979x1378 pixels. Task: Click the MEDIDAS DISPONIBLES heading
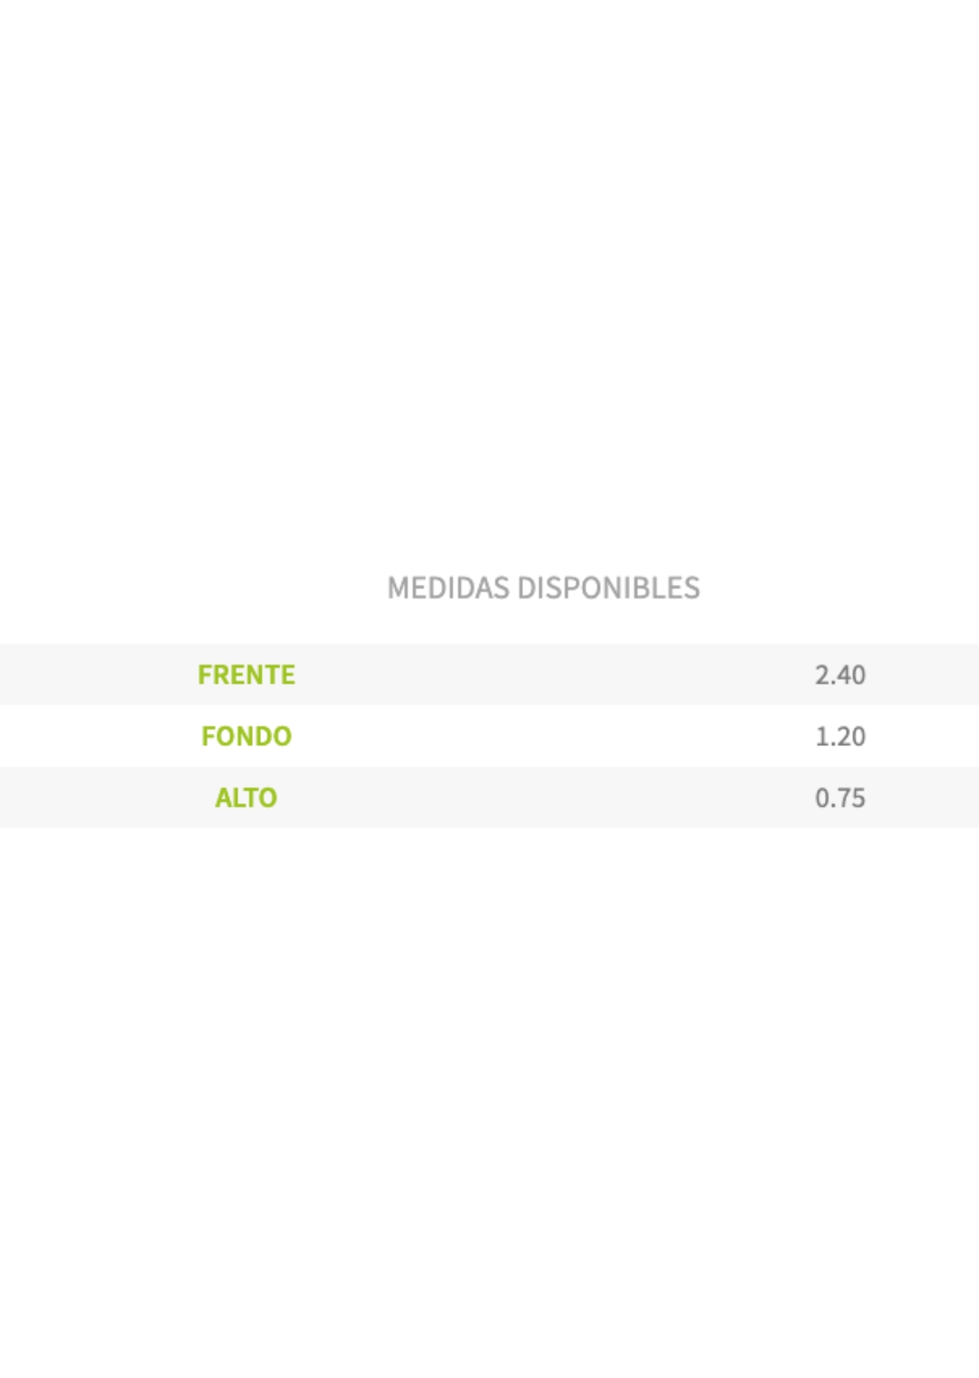tap(543, 587)
